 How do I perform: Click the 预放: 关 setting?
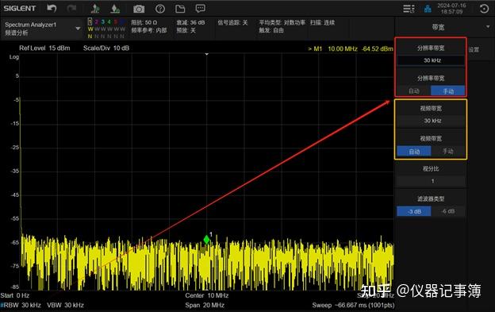(186, 30)
